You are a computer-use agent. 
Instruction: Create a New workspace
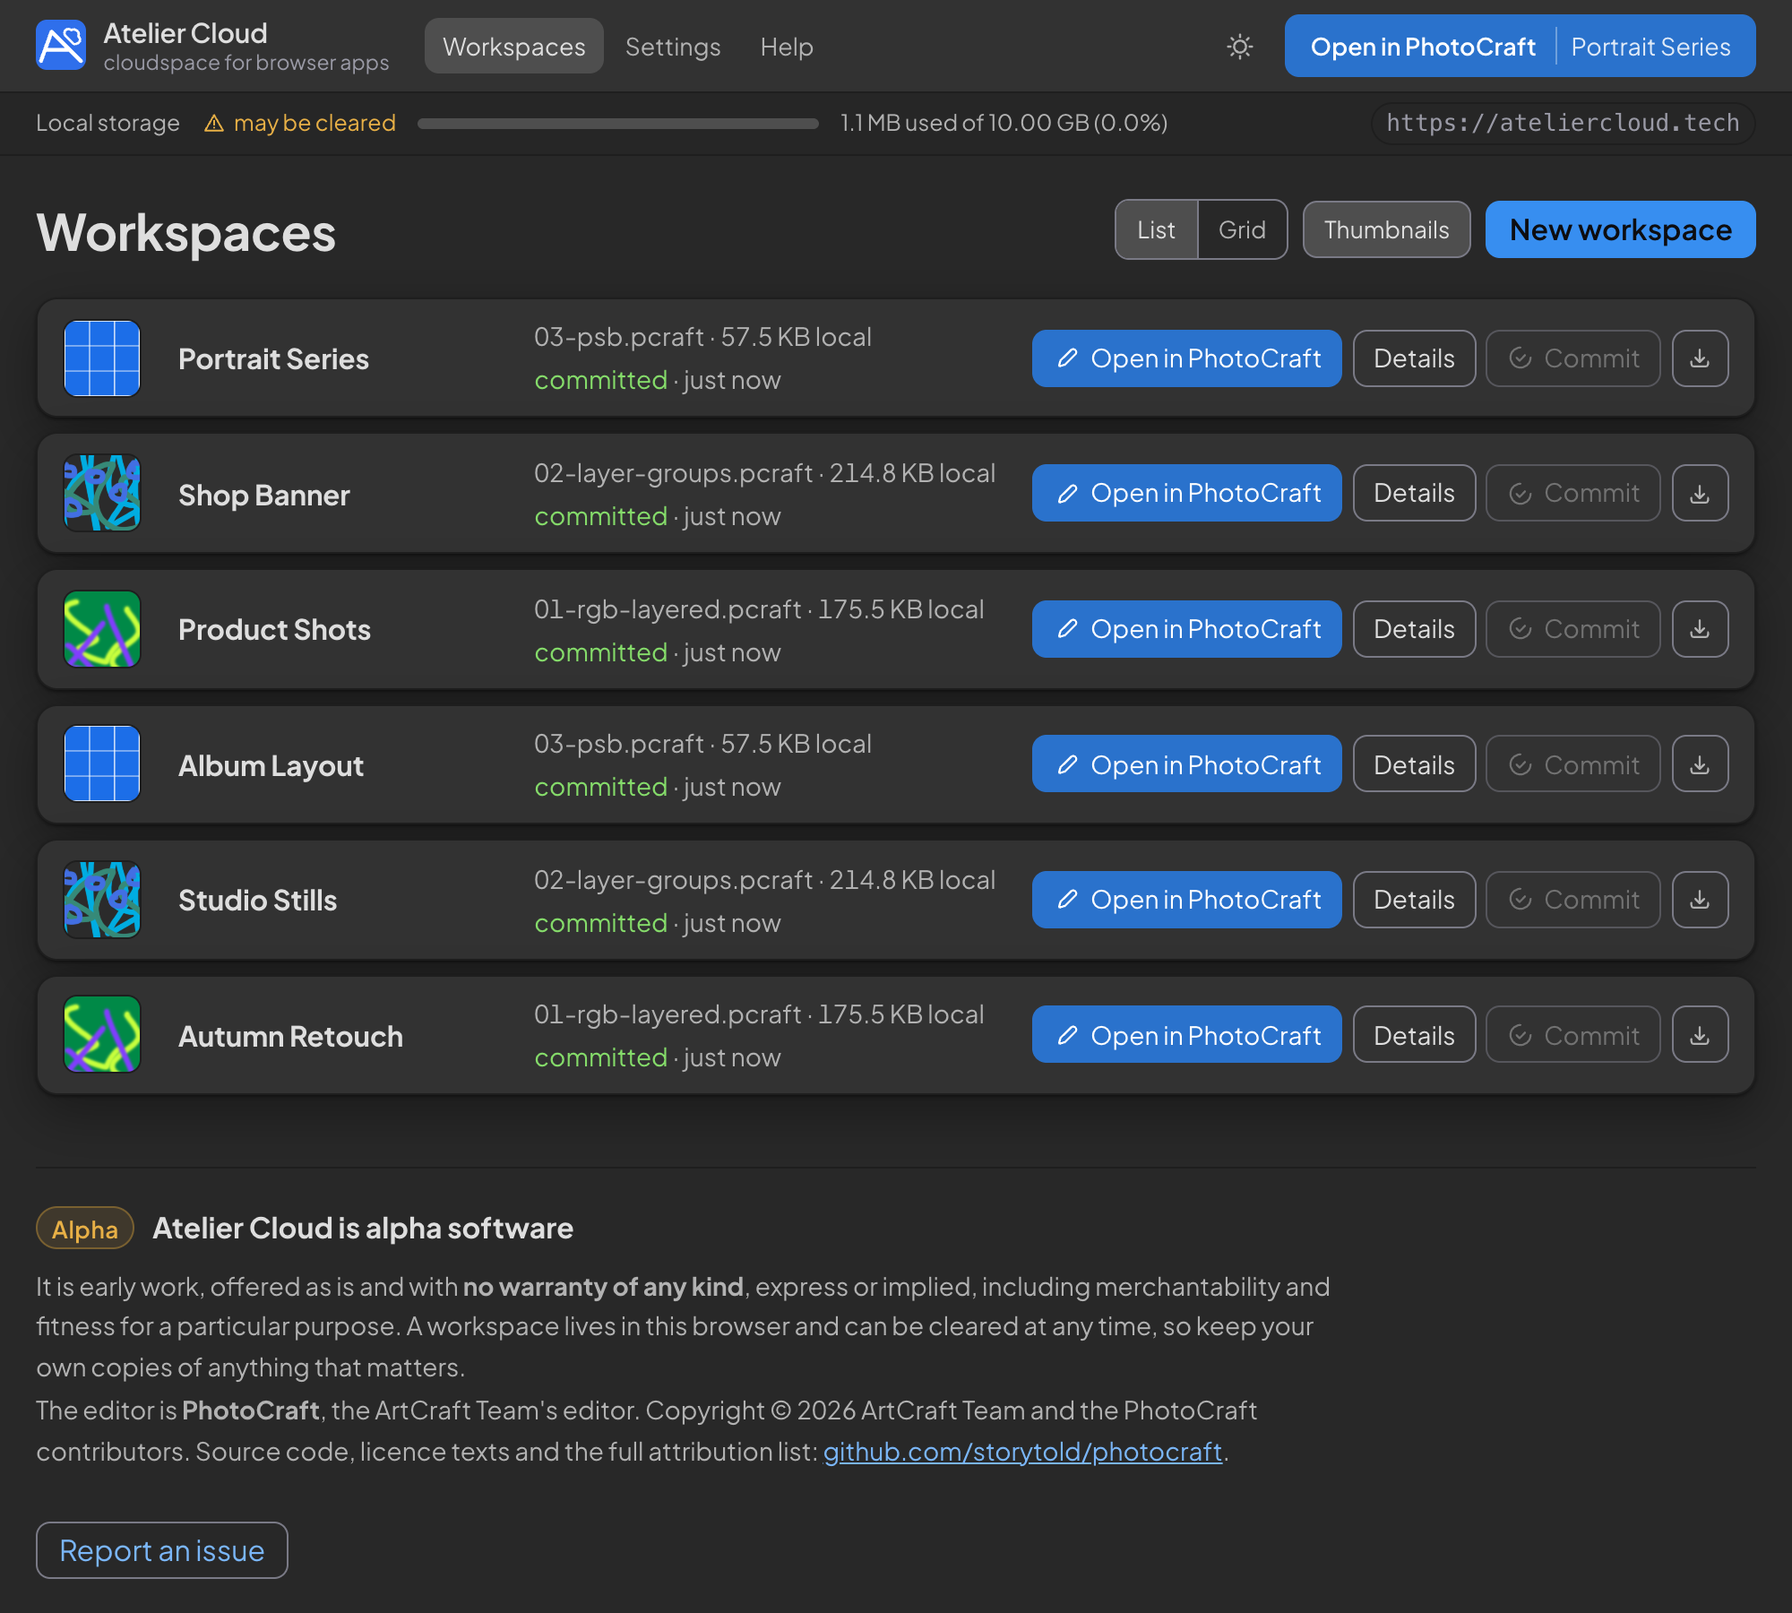tap(1620, 229)
